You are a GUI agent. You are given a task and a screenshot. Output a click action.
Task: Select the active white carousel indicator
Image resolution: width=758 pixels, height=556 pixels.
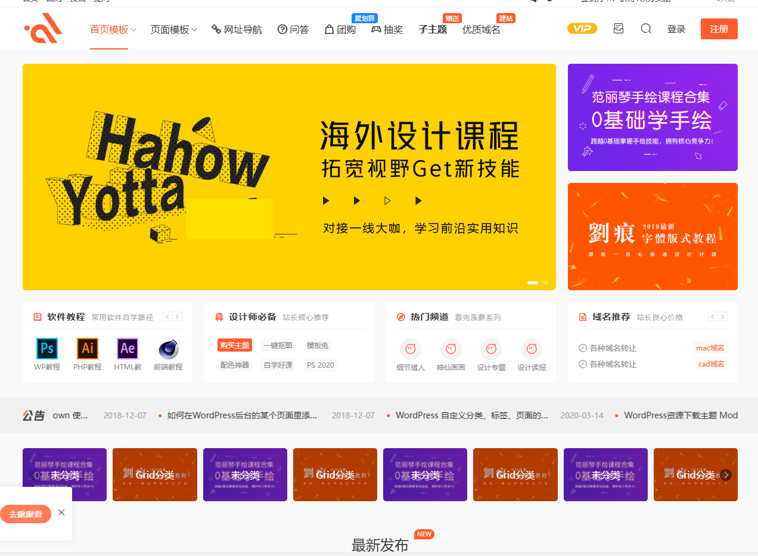(x=533, y=282)
